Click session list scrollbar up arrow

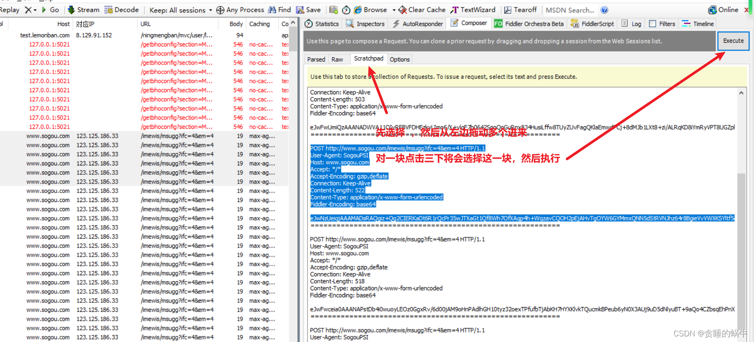pos(293,23)
